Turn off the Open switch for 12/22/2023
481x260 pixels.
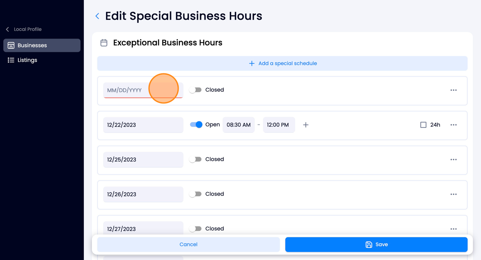pos(196,124)
